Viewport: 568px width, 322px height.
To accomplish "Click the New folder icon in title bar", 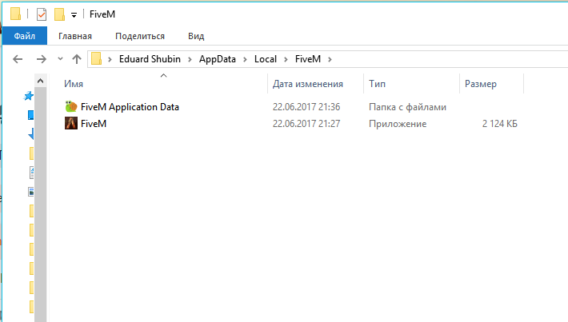I will click(59, 14).
